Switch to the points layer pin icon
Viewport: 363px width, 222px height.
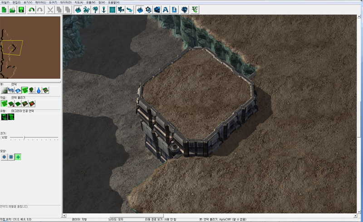[104, 10]
